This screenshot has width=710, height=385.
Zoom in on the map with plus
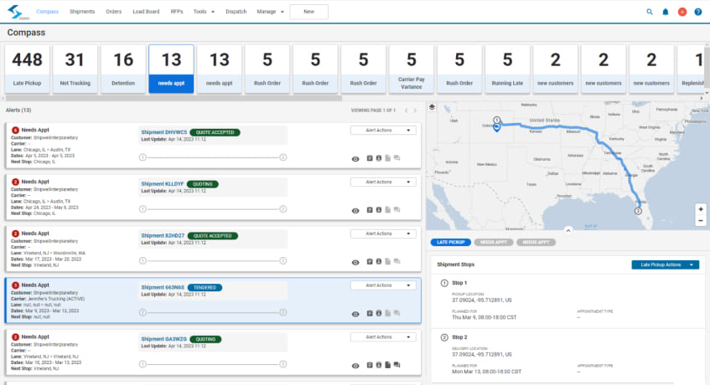coord(701,209)
